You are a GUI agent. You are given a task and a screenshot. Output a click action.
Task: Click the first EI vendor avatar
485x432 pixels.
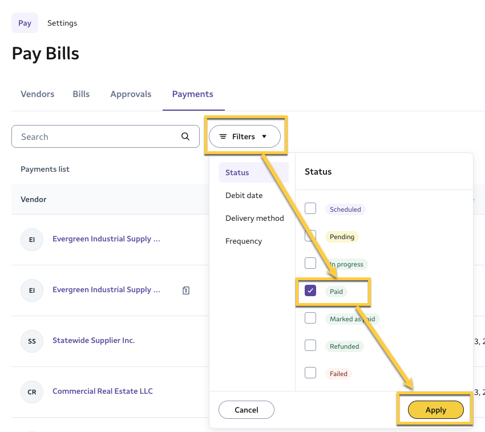pyautogui.click(x=32, y=240)
